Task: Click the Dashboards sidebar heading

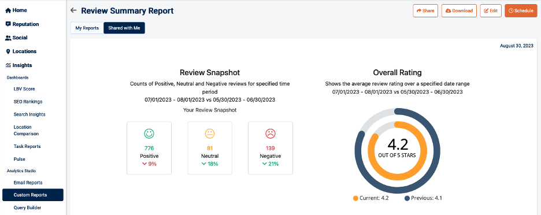Action: pyautogui.click(x=17, y=77)
